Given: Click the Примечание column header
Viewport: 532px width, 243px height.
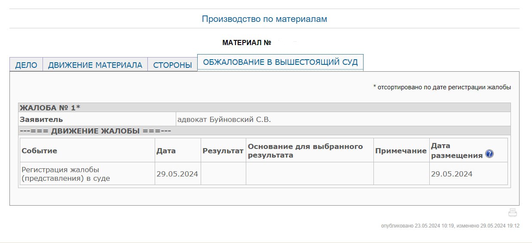Looking at the screenshot, I should coord(401,151).
